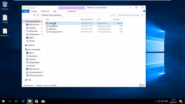Open the Управление ribbon tab
The image size is (185, 104).
tap(72, 11)
